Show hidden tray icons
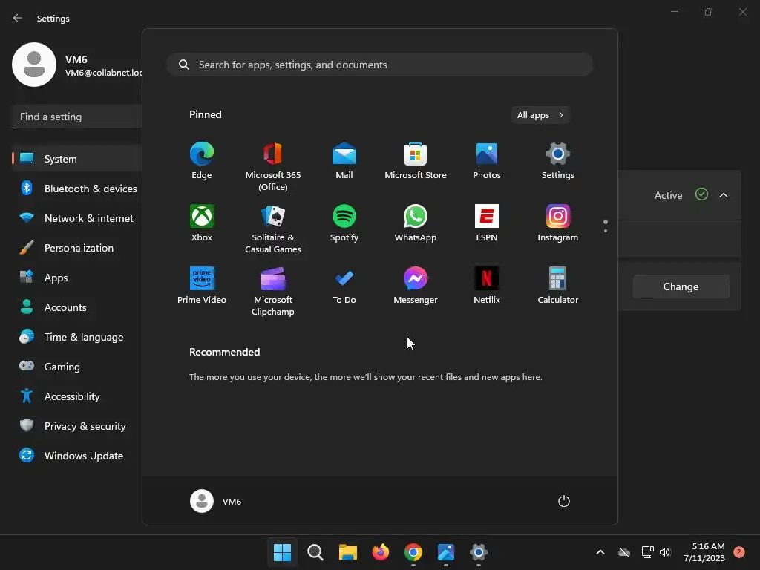The image size is (760, 570). point(600,552)
